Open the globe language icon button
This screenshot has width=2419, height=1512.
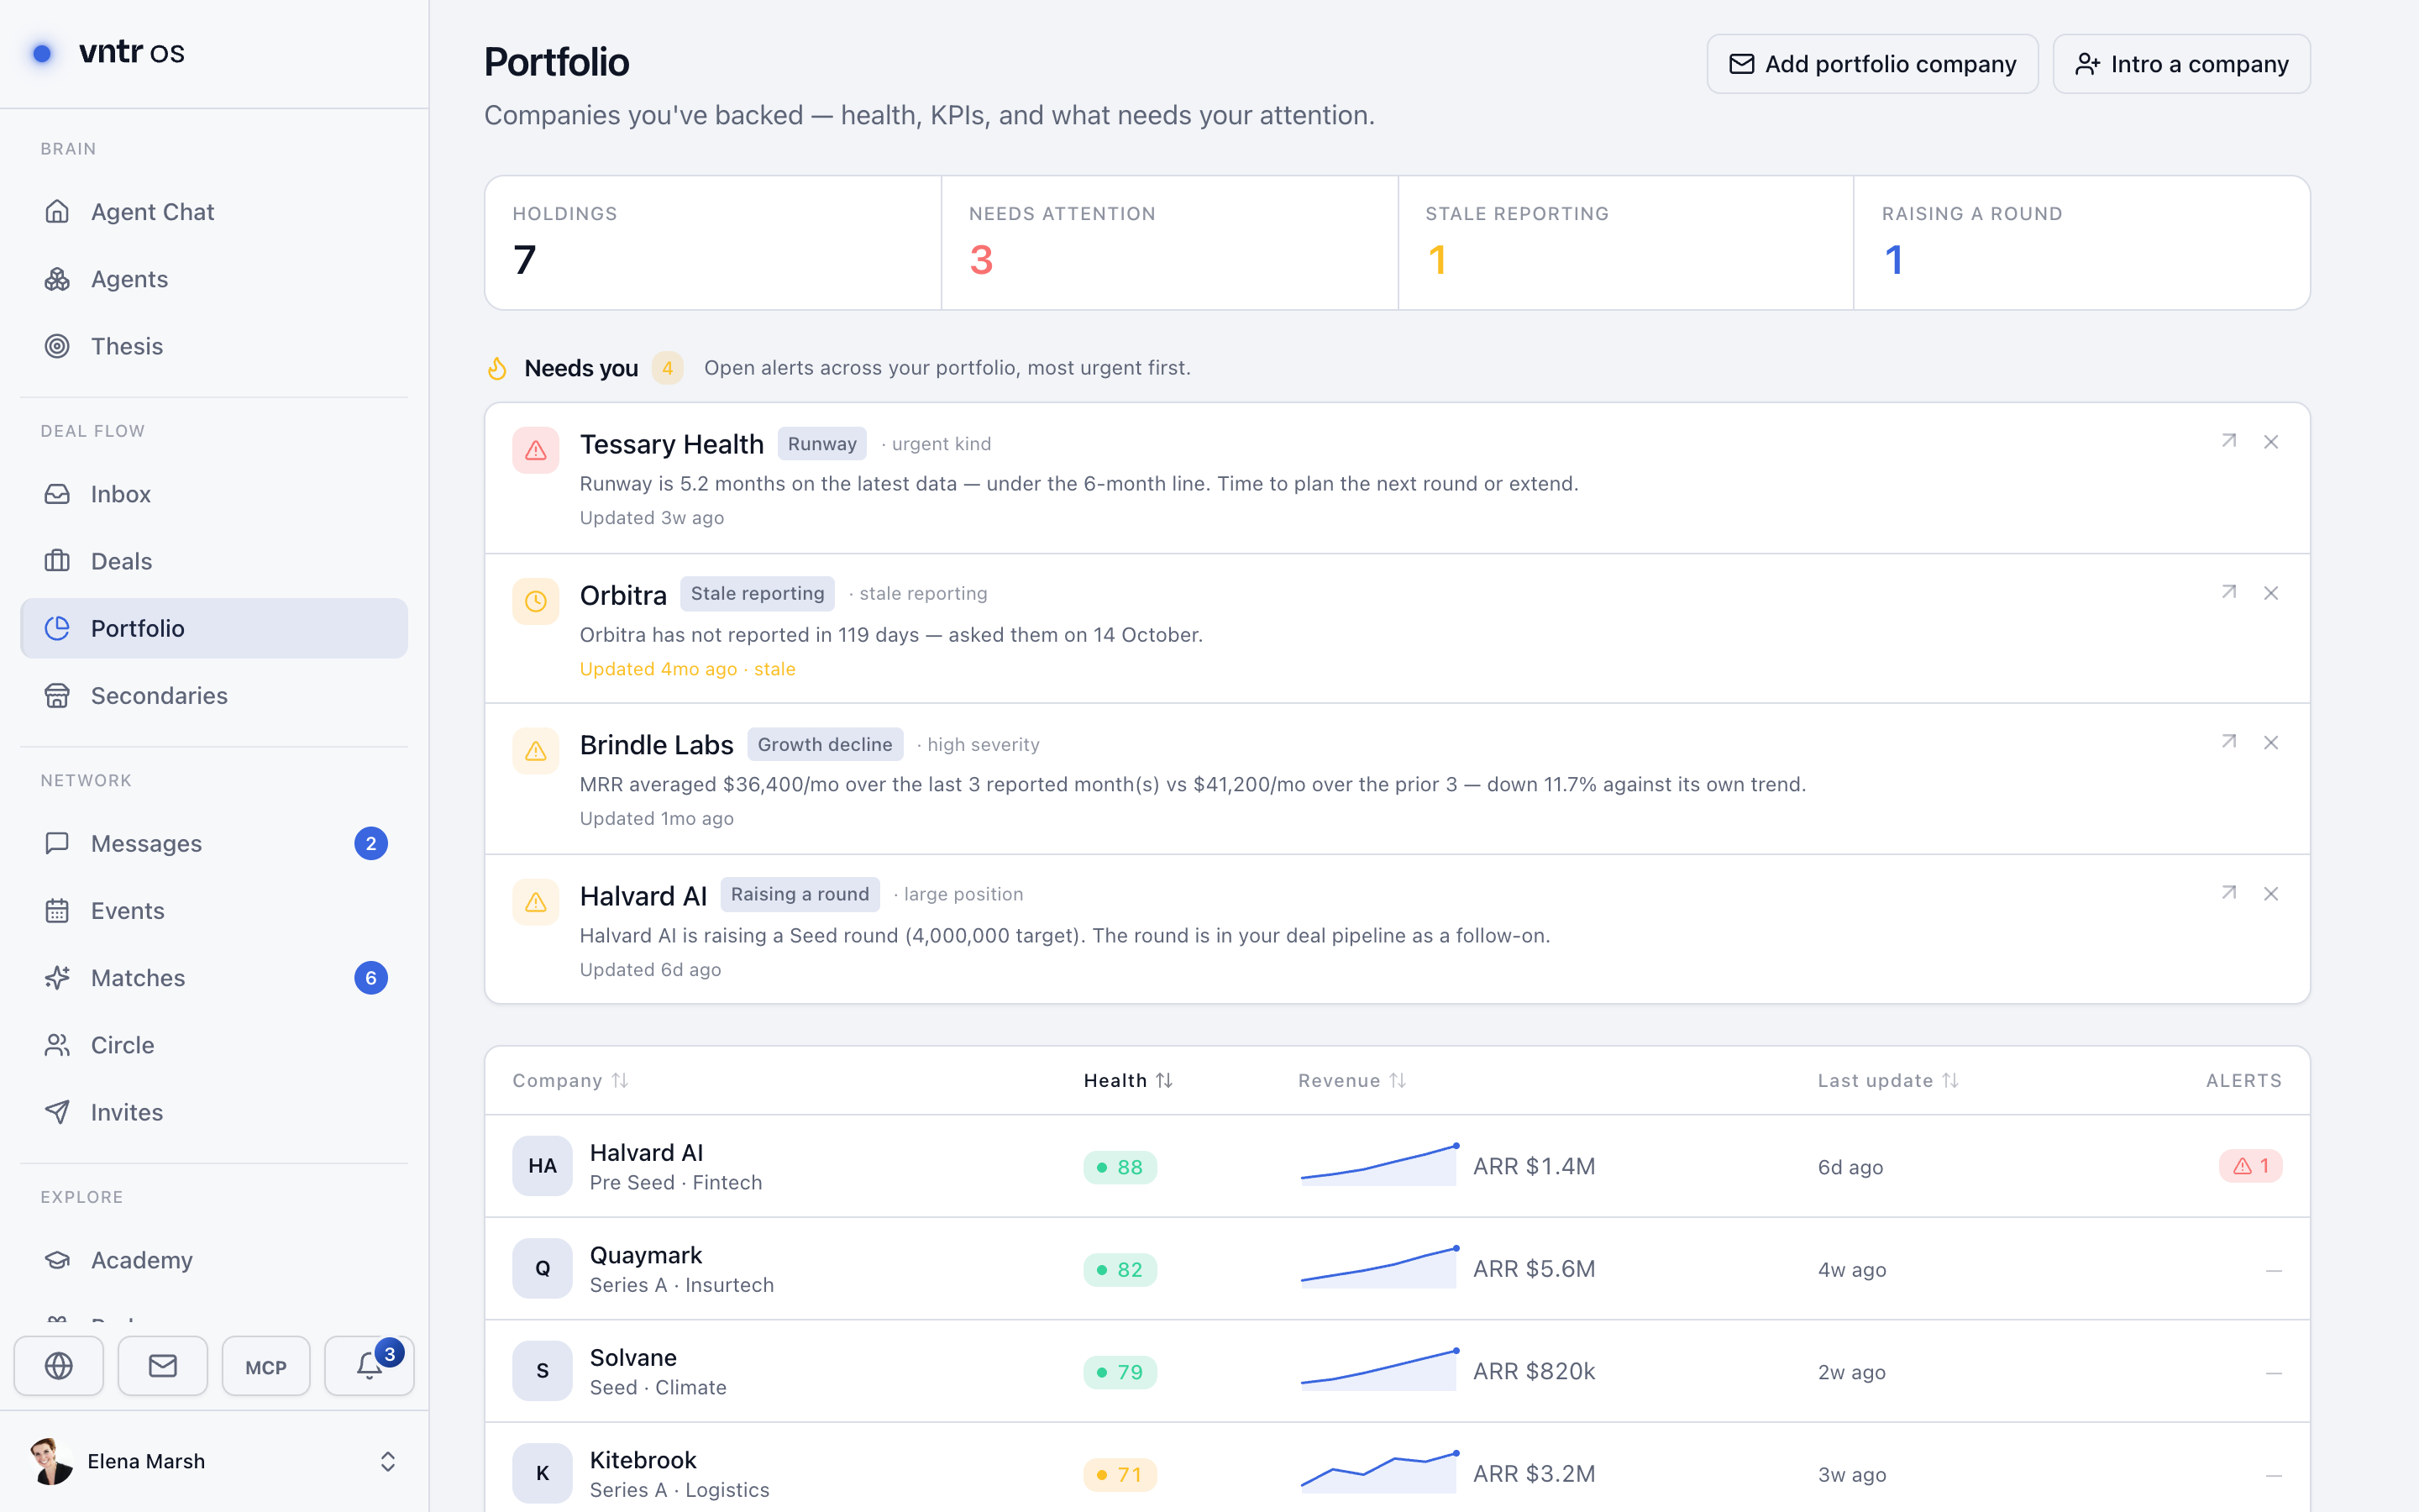click(x=59, y=1366)
